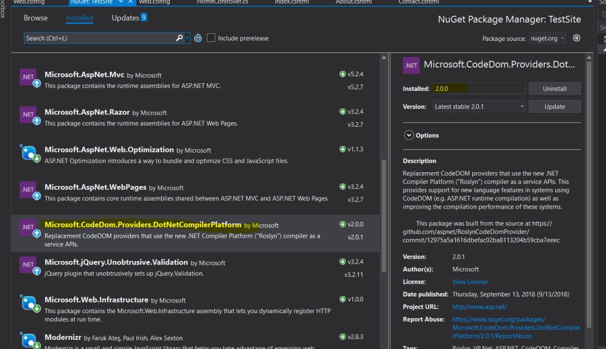
Task: Open the http://www.asp.net/ project URL
Action: pos(479,307)
